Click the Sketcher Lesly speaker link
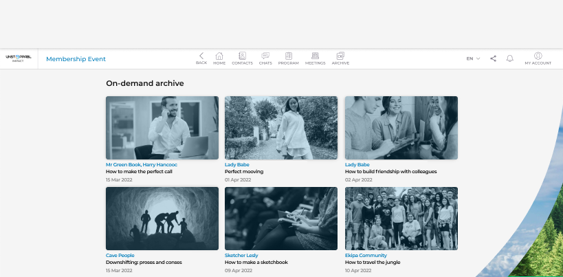Viewport: 563px width, 277px height. pyautogui.click(x=241, y=255)
